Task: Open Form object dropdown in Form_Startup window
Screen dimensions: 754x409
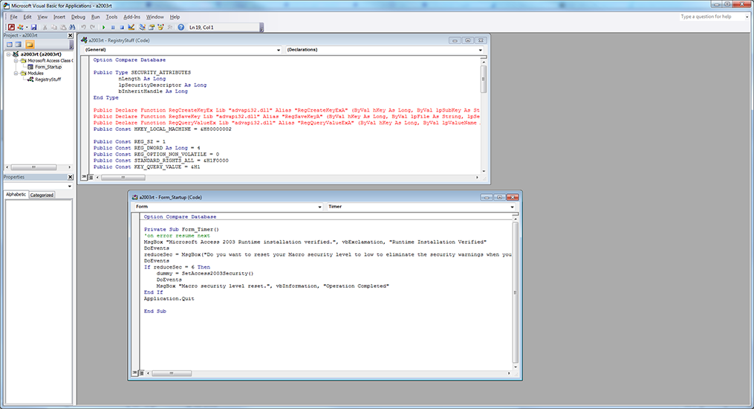Action: 319,207
